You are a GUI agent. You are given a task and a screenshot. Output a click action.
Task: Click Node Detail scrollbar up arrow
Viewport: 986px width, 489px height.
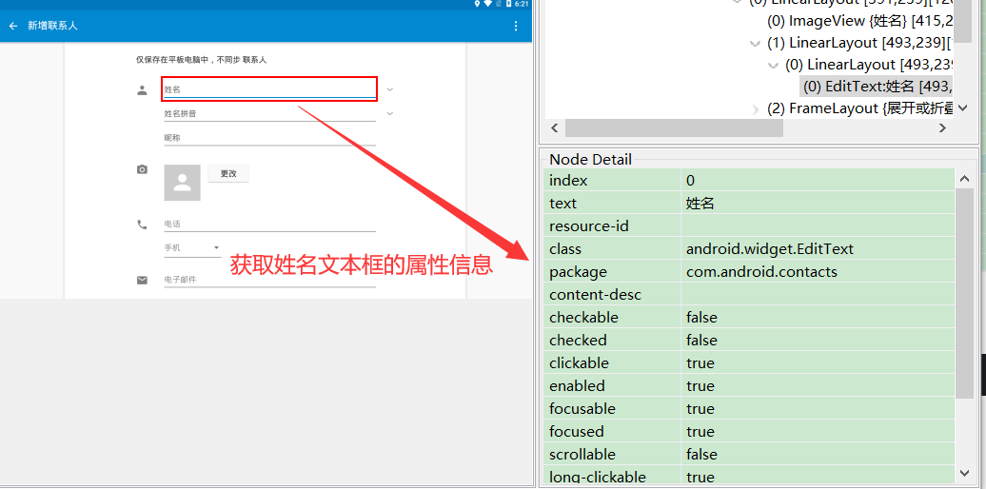click(x=965, y=179)
